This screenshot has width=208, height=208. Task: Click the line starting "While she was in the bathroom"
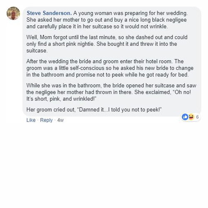click(111, 86)
